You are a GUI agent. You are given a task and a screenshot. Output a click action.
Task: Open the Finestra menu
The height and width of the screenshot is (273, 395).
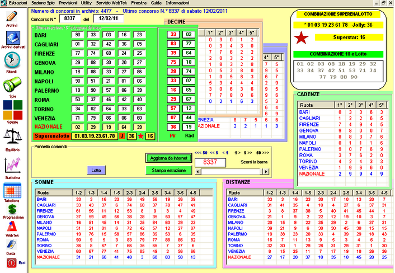point(139,3)
